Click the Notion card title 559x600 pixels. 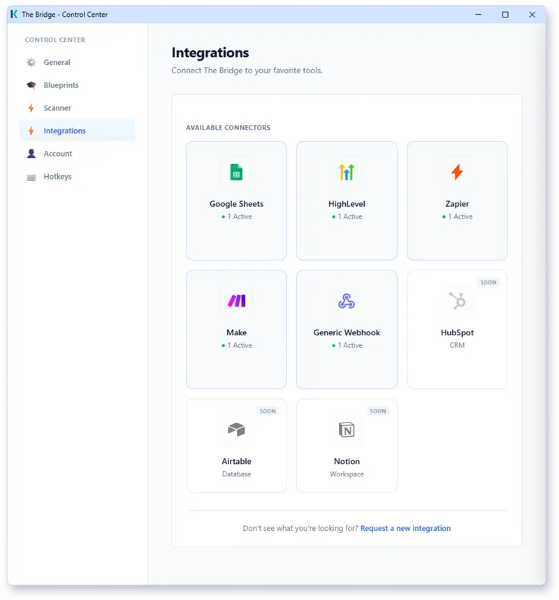pyautogui.click(x=347, y=461)
